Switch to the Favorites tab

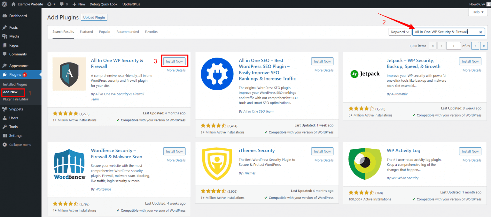pos(152,32)
